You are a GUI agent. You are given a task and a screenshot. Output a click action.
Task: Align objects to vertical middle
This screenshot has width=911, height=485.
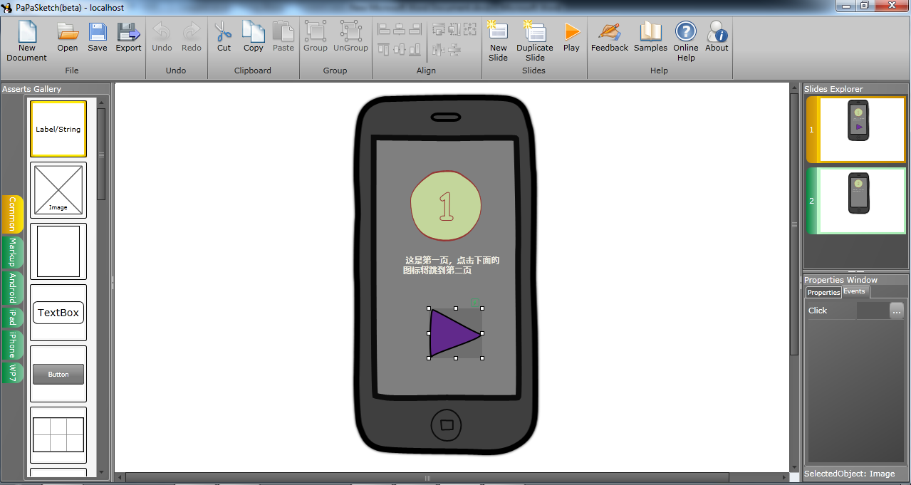point(399,49)
